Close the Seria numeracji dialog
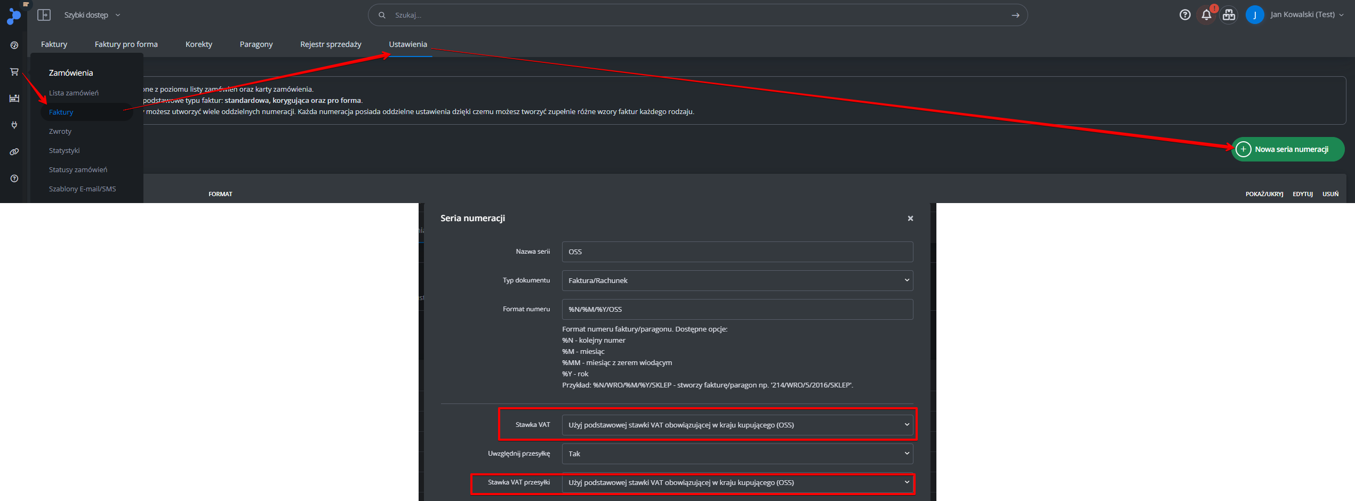 tap(910, 219)
